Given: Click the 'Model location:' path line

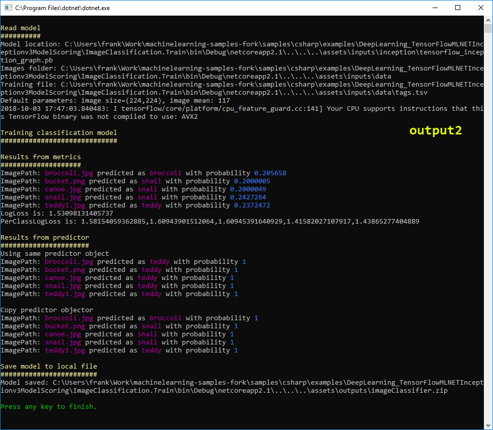Looking at the screenshot, I should (x=242, y=52).
